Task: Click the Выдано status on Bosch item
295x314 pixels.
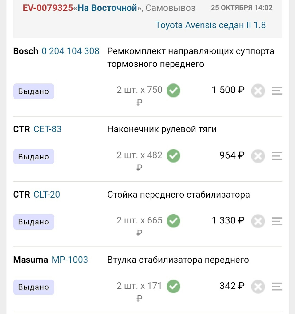Action: pyautogui.click(x=33, y=91)
